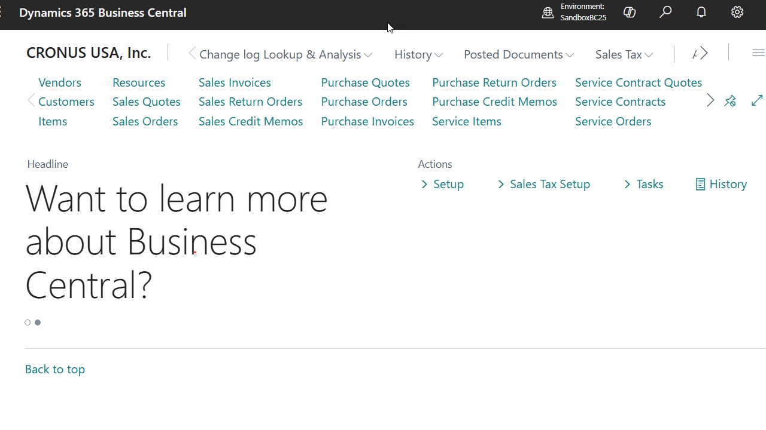Image resolution: width=766 pixels, height=430 pixels.
Task: Expand the Sales Tax Setup actions group
Action: [543, 184]
